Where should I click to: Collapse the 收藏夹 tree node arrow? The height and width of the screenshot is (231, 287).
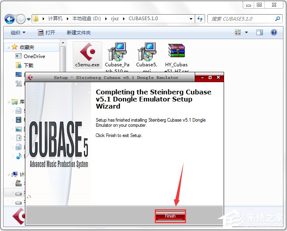[9, 47]
